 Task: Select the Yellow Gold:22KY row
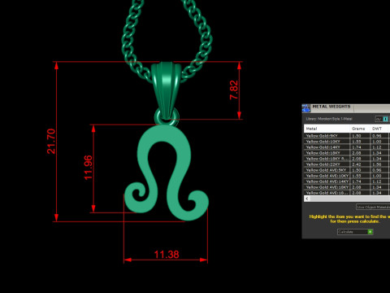point(347,164)
